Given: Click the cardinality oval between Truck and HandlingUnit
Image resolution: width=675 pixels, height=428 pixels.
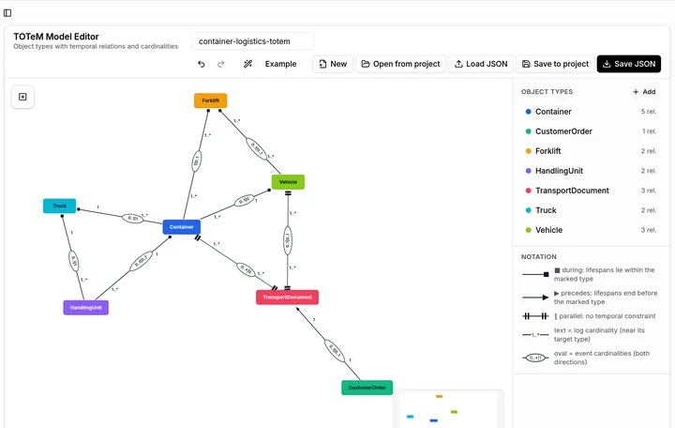Looking at the screenshot, I should 74,261.
